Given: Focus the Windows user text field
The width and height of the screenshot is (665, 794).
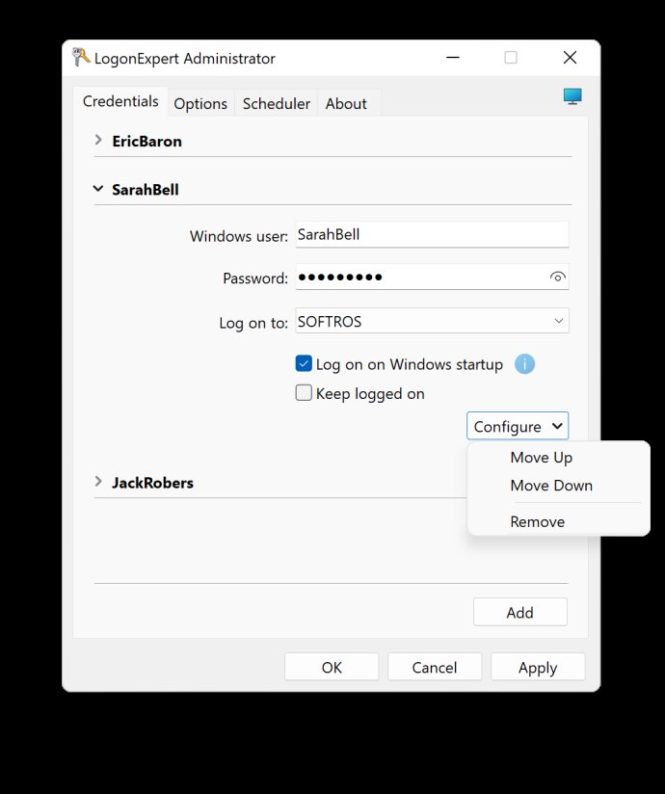Looking at the screenshot, I should pos(432,234).
